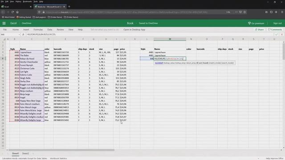Image resolution: width=285 pixels, height=160 pixels.
Task: Click the Book workbook title
Action: [x=130, y=23]
